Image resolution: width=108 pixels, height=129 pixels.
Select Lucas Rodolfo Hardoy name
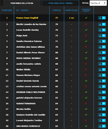[x=28, y=30]
